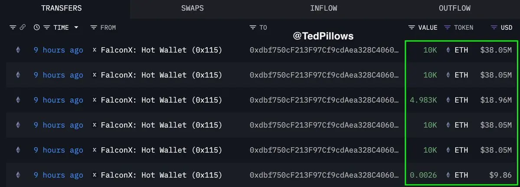Open the VALUE column filter icon
The width and height of the screenshot is (520, 187).
(x=412, y=27)
